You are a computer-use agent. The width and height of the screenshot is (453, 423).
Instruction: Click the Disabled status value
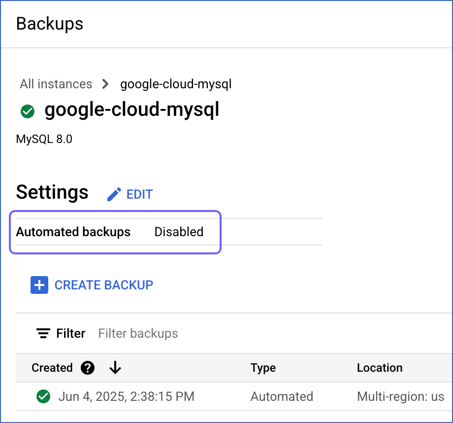point(179,232)
